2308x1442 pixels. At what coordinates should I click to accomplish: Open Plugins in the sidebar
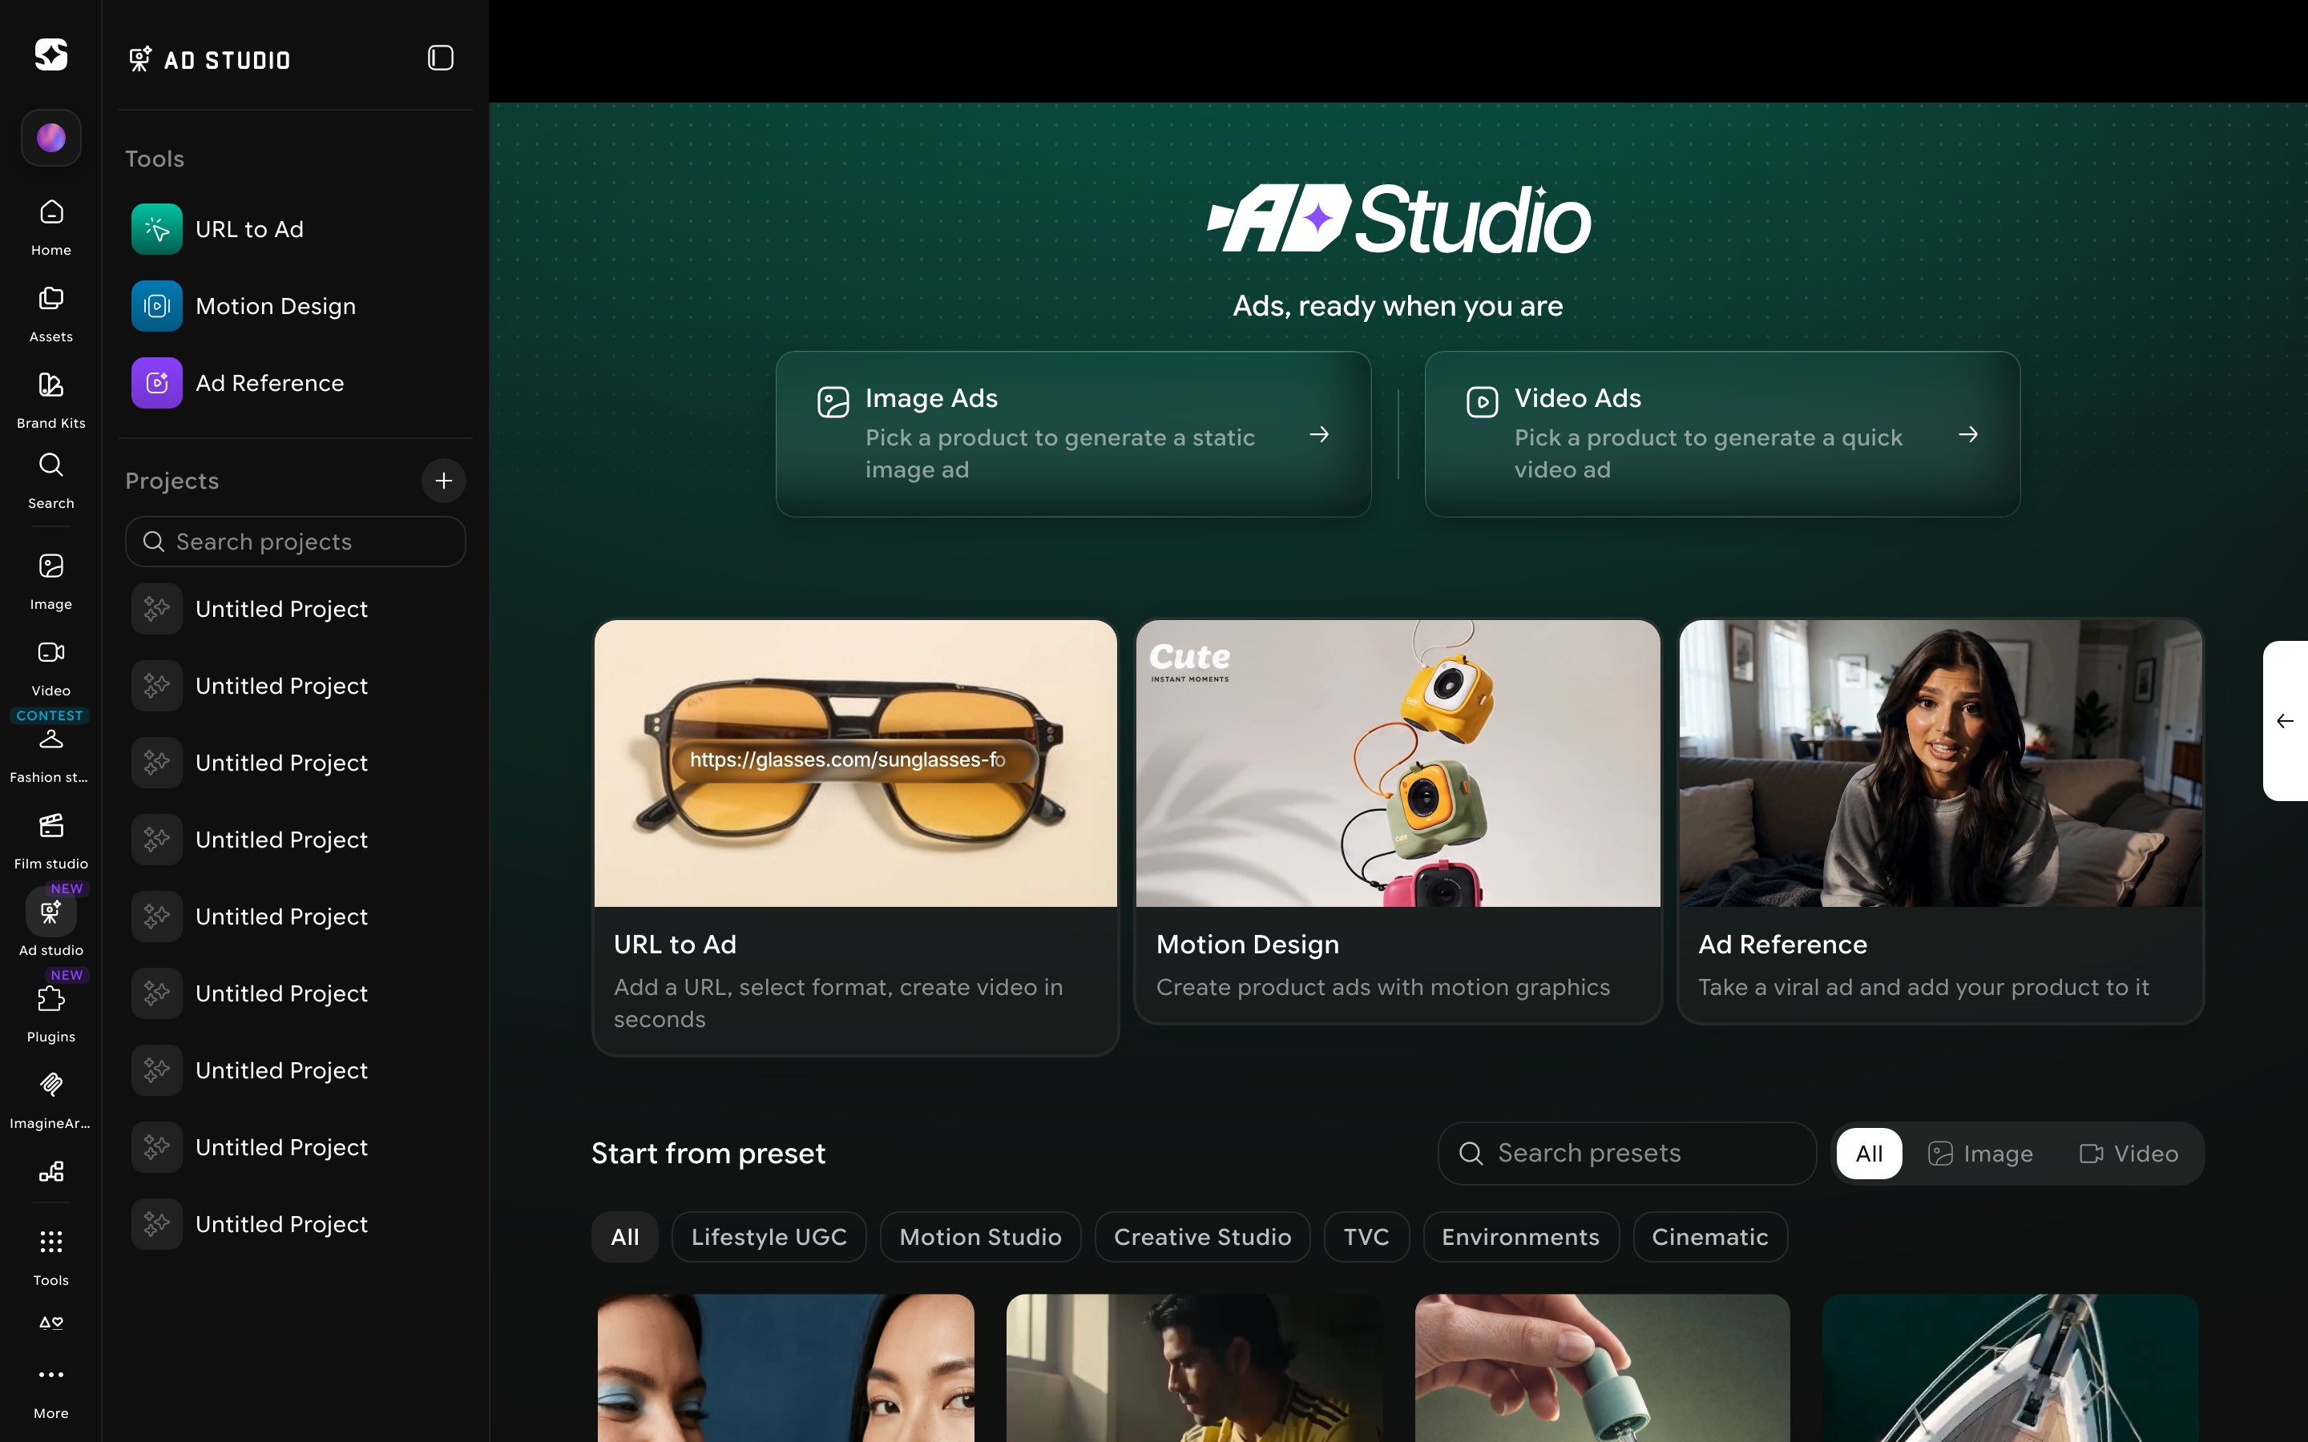(50, 1013)
